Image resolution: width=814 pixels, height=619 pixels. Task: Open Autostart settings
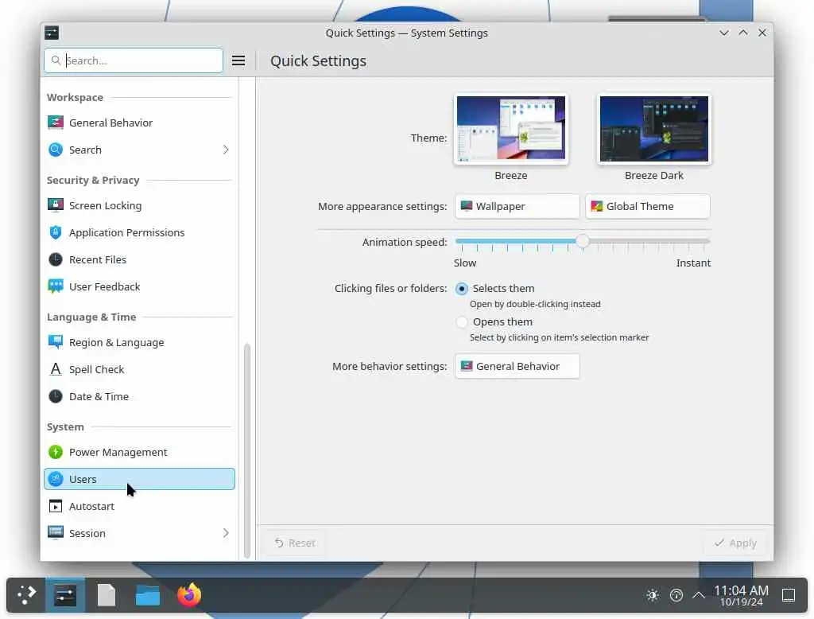tap(140, 506)
